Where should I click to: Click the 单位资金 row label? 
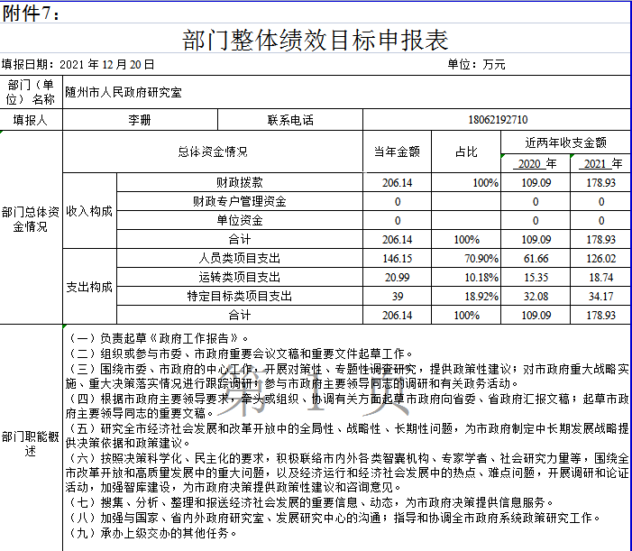click(240, 220)
